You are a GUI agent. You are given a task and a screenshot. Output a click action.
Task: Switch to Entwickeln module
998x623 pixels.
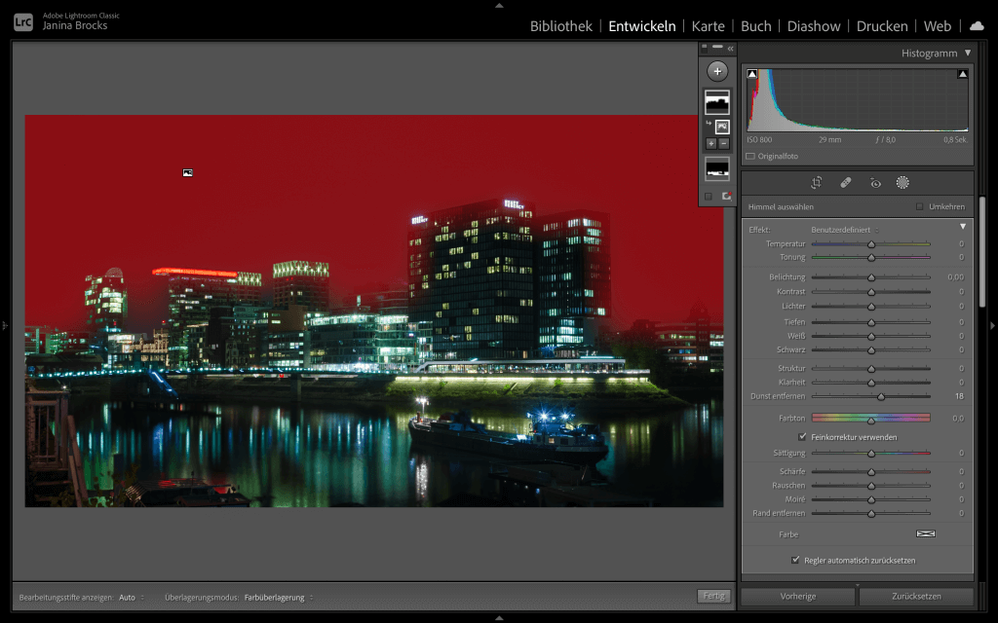point(641,26)
